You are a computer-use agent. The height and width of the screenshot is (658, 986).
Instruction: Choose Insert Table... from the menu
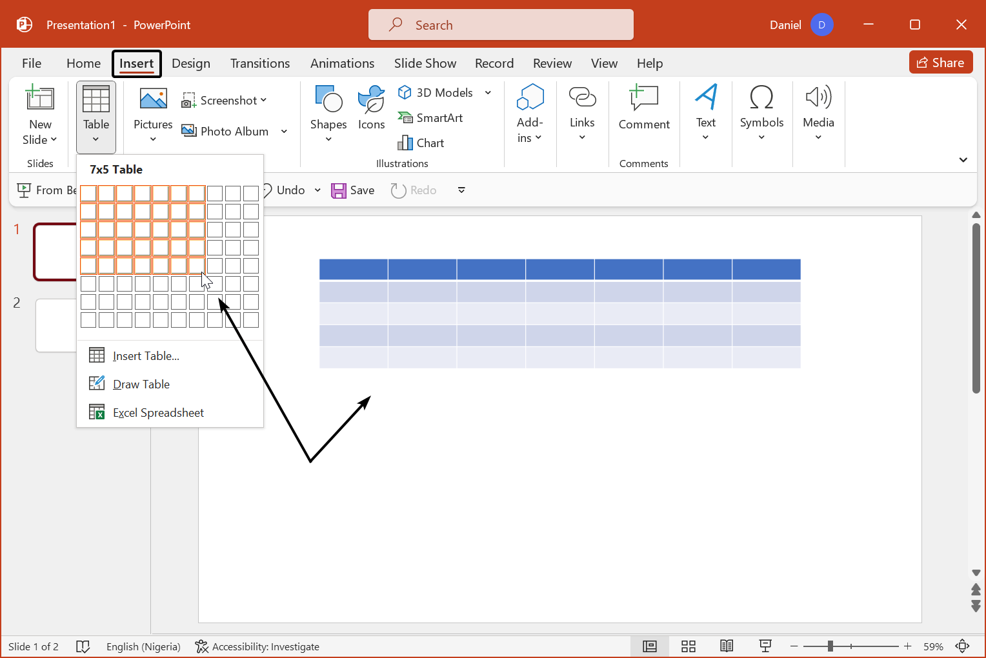[x=146, y=356]
